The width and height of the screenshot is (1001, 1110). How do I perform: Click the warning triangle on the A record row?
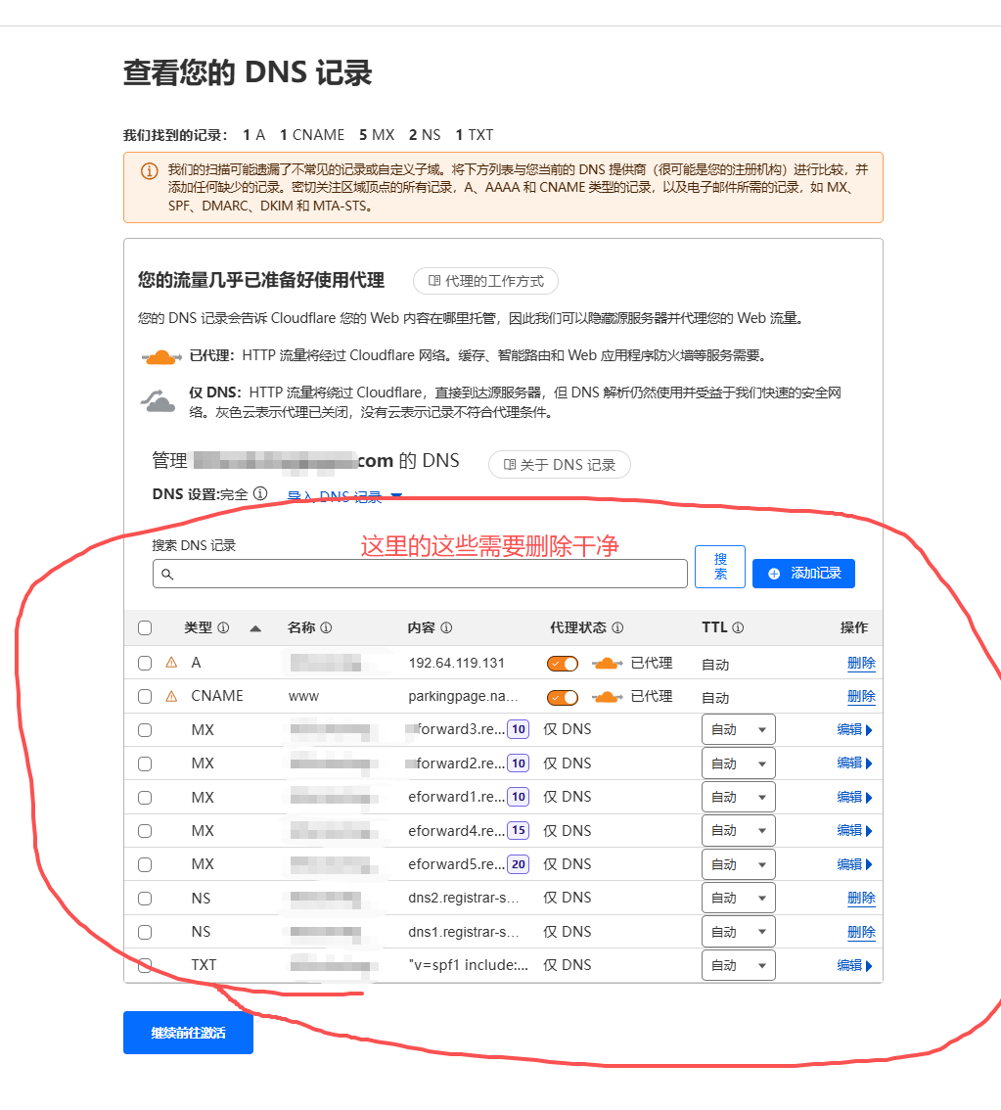pyautogui.click(x=169, y=663)
